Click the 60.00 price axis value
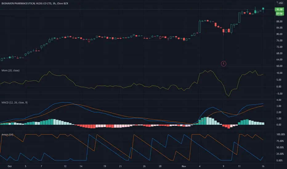The image size is (287, 169). pos(279,66)
